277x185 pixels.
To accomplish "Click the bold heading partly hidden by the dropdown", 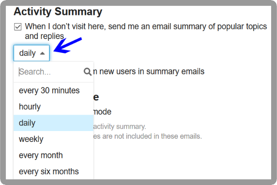I will click(x=96, y=97).
